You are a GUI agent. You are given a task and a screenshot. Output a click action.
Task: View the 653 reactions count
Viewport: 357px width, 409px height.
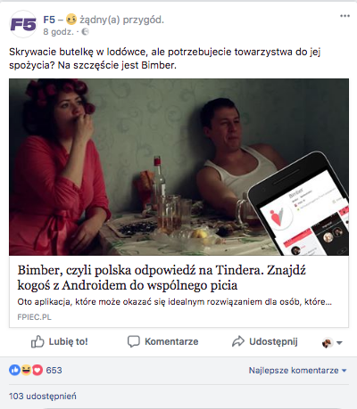[x=54, y=371]
